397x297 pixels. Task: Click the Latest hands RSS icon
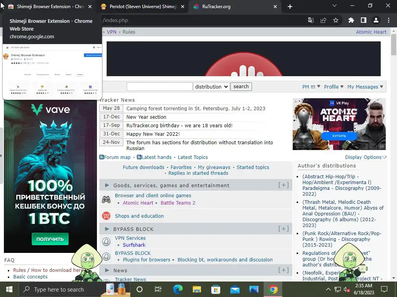(x=139, y=157)
